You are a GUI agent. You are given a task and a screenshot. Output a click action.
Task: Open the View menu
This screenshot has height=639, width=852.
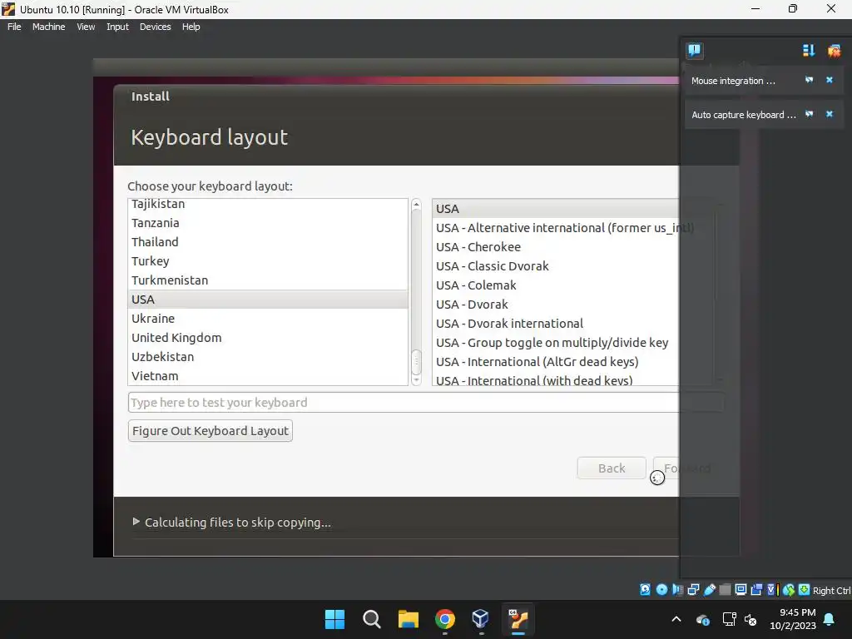(86, 27)
